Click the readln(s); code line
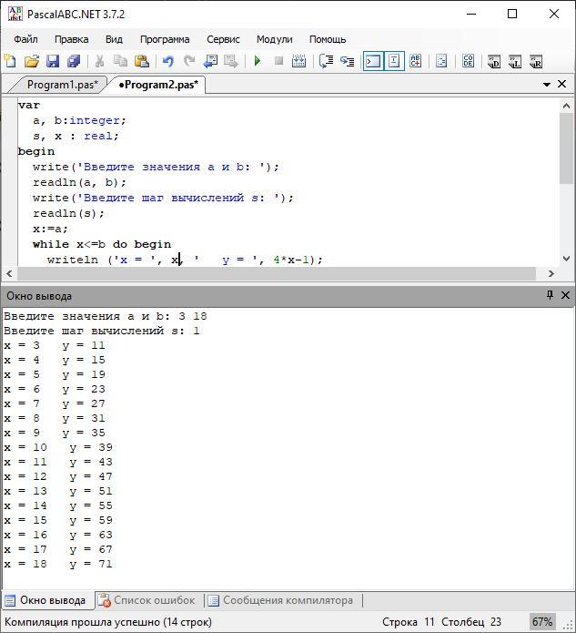Viewport: 576px width, 633px height. 68,213
